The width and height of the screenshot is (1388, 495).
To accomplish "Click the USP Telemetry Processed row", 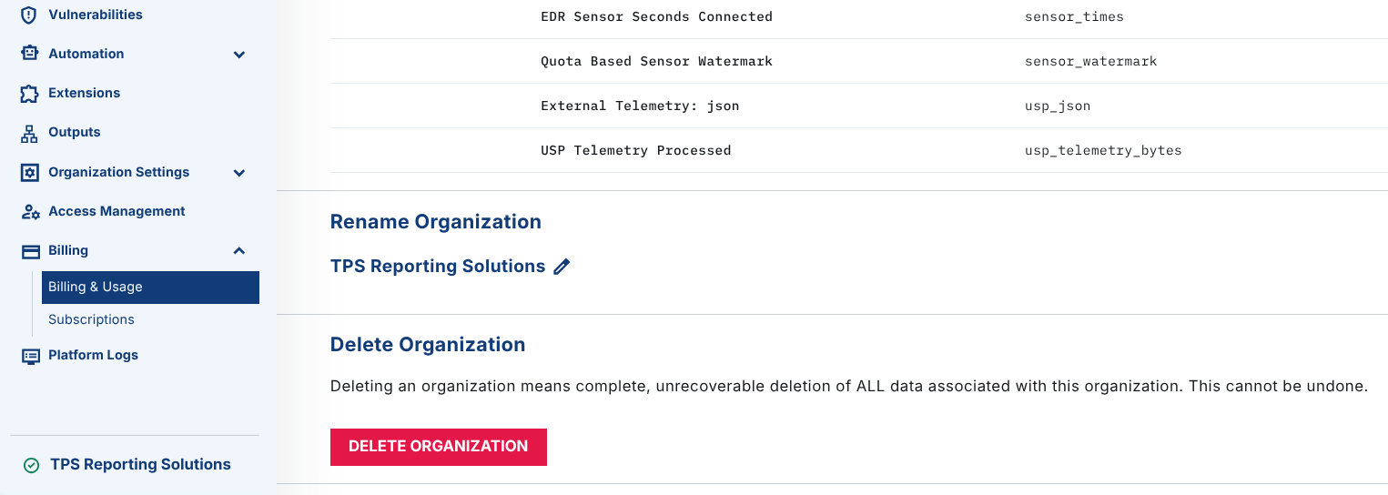I will click(x=635, y=150).
